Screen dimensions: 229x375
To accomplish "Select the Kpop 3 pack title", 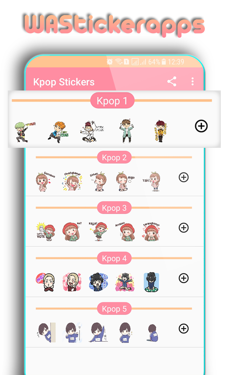I will [114, 208].
